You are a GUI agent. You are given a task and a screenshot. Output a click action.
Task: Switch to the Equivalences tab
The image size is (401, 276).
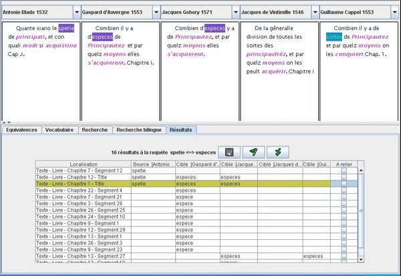[x=21, y=130]
